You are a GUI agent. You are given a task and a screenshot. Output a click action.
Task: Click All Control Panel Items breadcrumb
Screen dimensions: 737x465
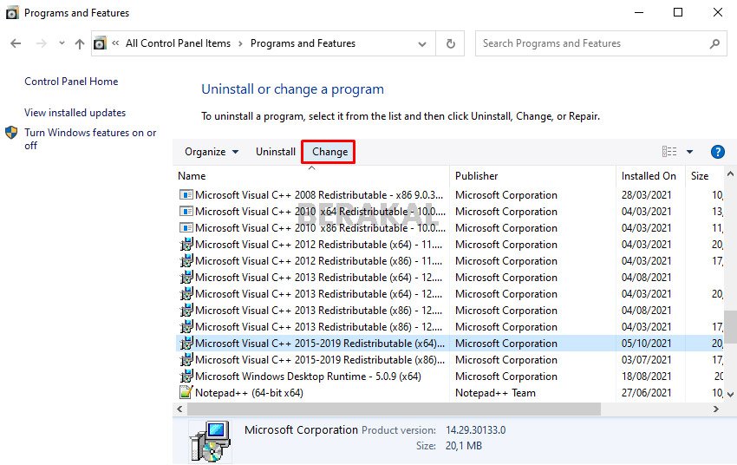[x=178, y=43]
